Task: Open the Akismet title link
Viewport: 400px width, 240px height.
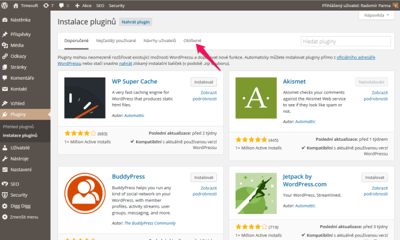Action: click(x=294, y=82)
